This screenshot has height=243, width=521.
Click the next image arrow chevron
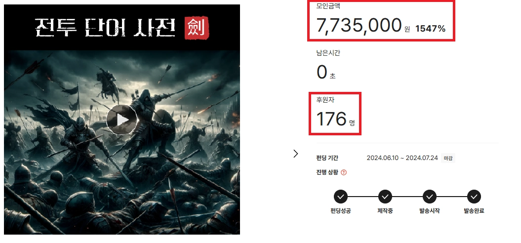(296, 154)
